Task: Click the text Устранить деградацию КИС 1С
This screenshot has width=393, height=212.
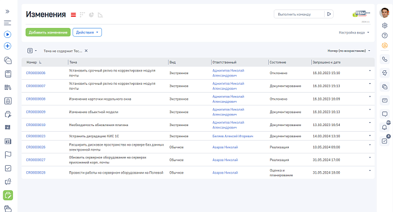Action: click(x=94, y=136)
